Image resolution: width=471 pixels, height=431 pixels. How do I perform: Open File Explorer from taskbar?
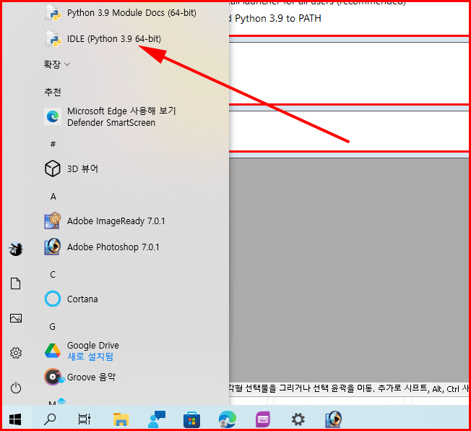pos(121,419)
